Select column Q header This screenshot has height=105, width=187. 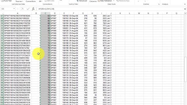click(176, 13)
